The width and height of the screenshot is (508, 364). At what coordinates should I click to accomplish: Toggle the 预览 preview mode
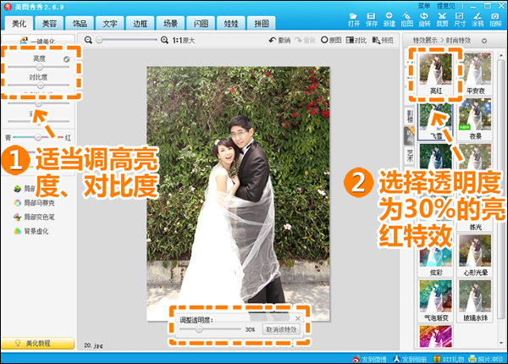pyautogui.click(x=383, y=40)
